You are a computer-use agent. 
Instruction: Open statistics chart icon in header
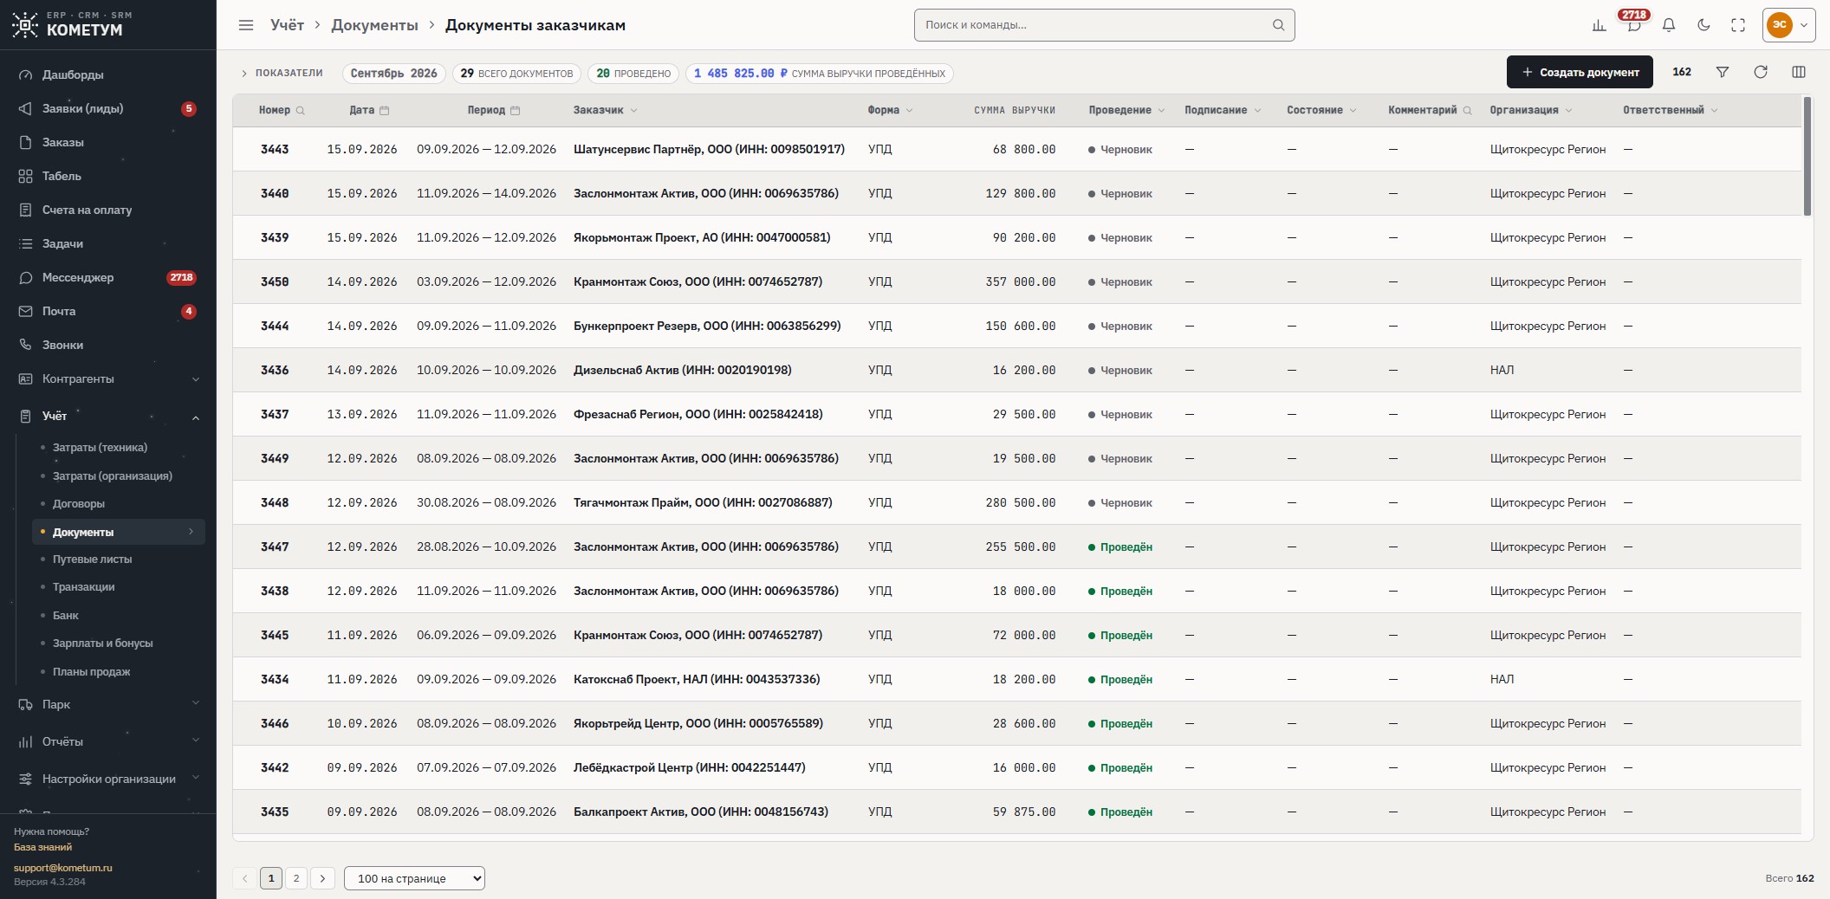tap(1600, 25)
